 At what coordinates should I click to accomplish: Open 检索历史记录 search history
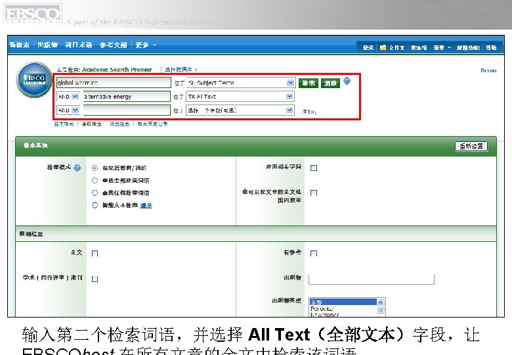[152, 124]
